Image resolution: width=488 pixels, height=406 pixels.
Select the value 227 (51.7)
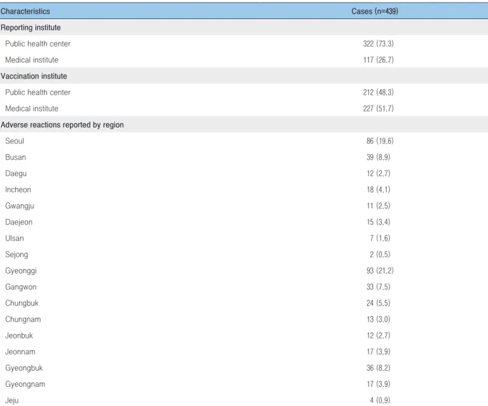378,108
